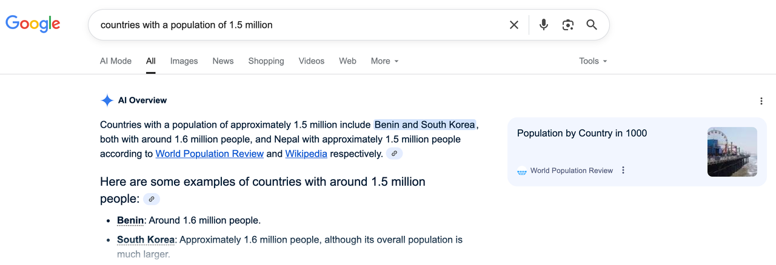Go to the Videos tab

311,61
